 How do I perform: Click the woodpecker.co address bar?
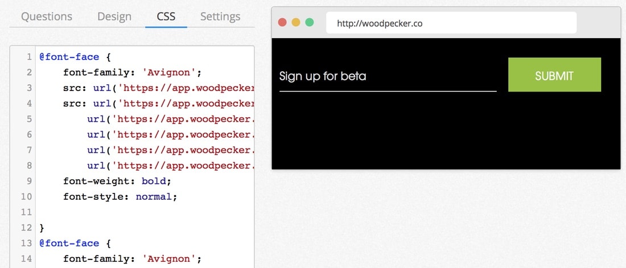click(451, 23)
